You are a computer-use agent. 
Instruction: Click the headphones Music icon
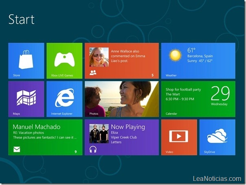(x=93, y=149)
